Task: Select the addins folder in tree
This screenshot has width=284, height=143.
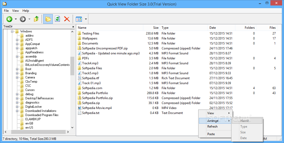Action: (x=29, y=36)
